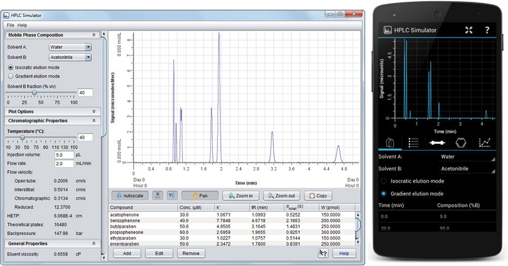Open the line graph tab on phone
Image resolution: width=508 pixels, height=266 pixels.
point(484,142)
